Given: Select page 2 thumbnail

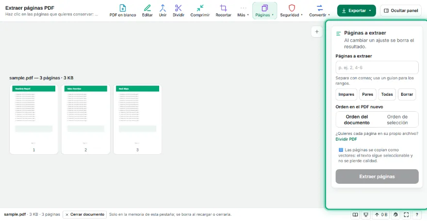Looking at the screenshot, I should [86, 119].
